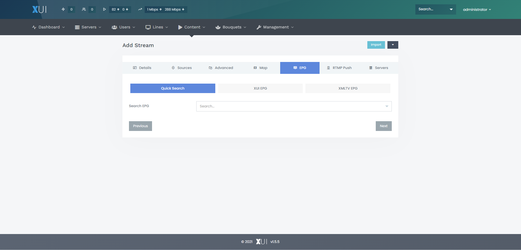Click the Lines monitor icon
The height and width of the screenshot is (250, 521).
pyautogui.click(x=148, y=27)
